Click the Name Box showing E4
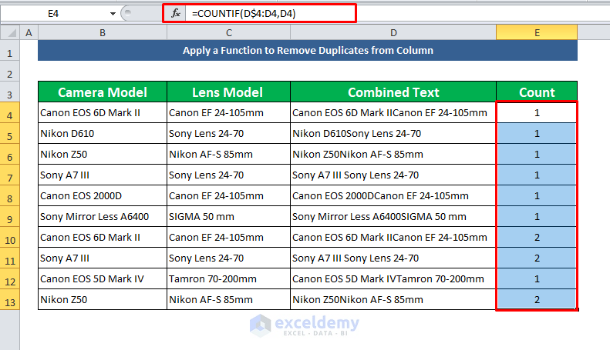This screenshot has height=350, width=610. (x=54, y=14)
